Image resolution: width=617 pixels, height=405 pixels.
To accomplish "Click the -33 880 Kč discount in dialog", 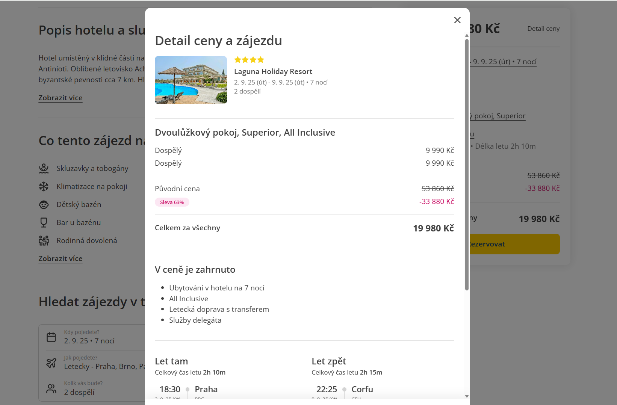I will (x=437, y=201).
